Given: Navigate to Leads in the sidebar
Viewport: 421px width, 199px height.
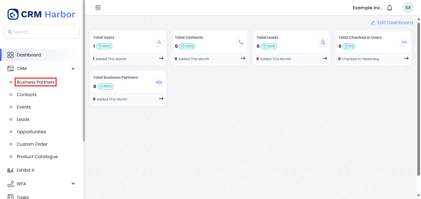Looking at the screenshot, I should [x=23, y=119].
